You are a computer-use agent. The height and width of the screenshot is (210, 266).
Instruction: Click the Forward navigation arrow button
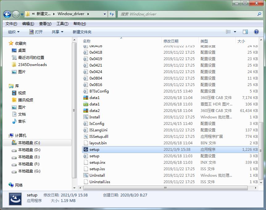[16, 14]
